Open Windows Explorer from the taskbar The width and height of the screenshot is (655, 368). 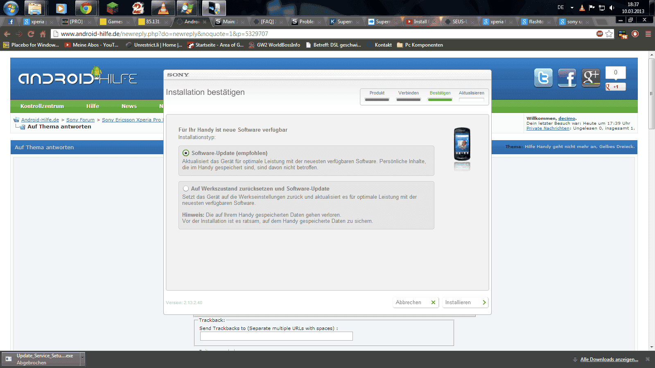pos(35,8)
